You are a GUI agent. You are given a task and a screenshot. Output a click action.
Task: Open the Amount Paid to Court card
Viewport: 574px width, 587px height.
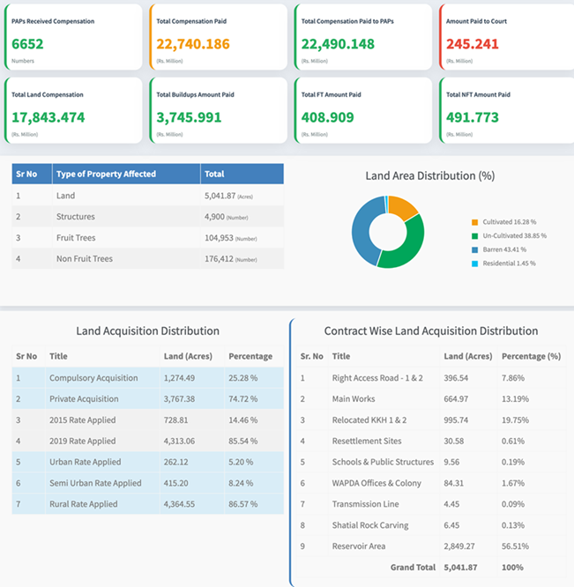(506, 37)
